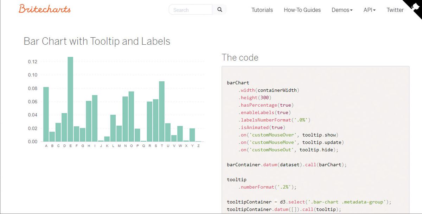Click the bar for letter N
The width and height of the screenshot is (422, 214).
click(x=125, y=119)
